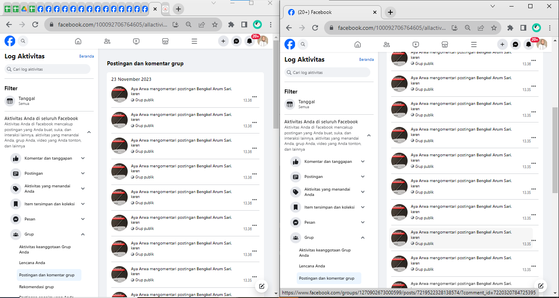Toggle Chrome side panel in right window

point(523,28)
